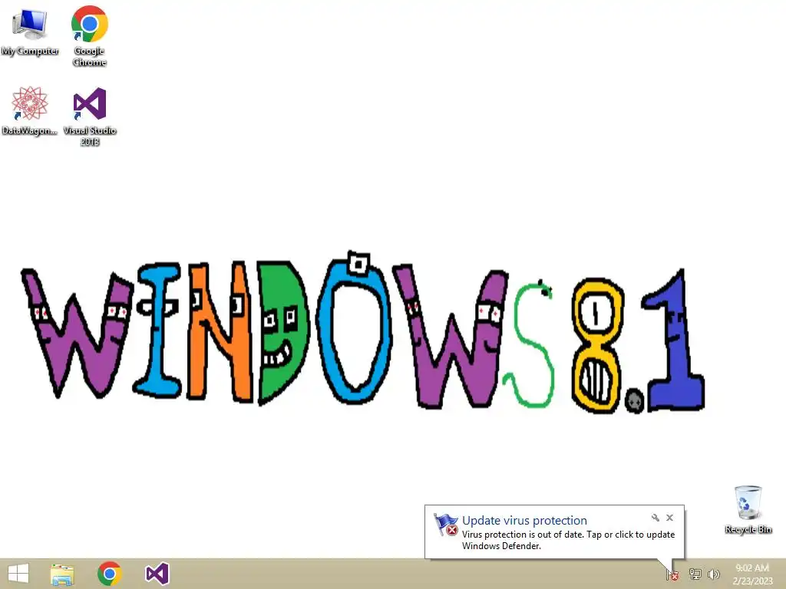Launch File Explorer from the taskbar

(x=62, y=574)
